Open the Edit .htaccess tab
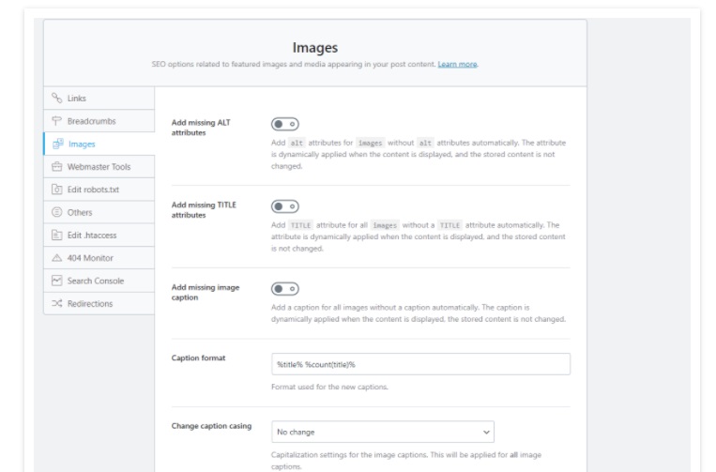The height and width of the screenshot is (472, 716). click(99, 236)
